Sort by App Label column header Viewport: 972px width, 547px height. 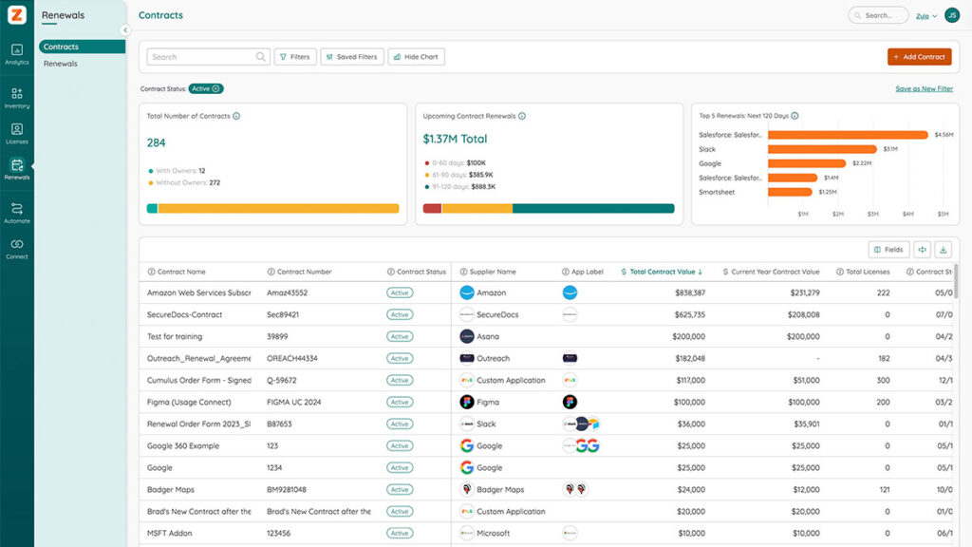(583, 272)
